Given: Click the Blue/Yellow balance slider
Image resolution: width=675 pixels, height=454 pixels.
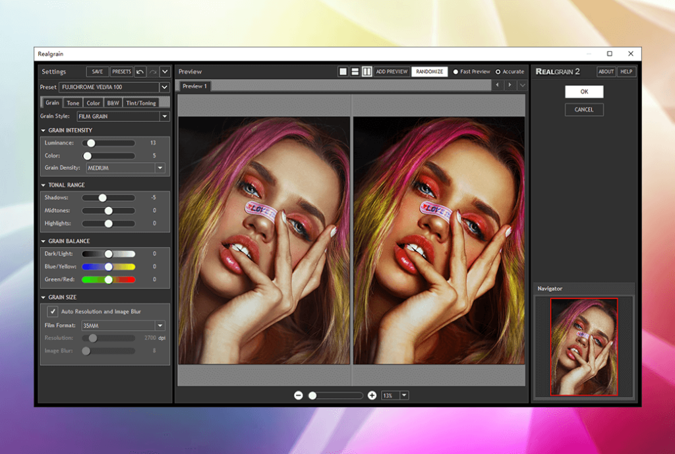Looking at the screenshot, I should (109, 267).
